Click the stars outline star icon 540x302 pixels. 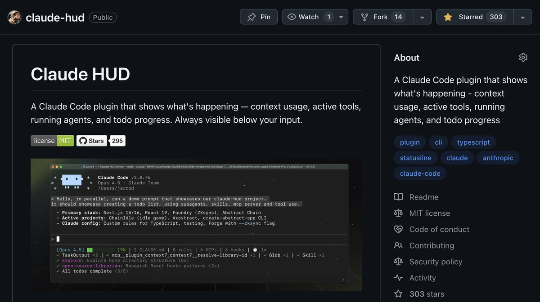[x=398, y=294]
